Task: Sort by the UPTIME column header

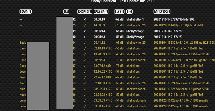Action: click(x=101, y=12)
